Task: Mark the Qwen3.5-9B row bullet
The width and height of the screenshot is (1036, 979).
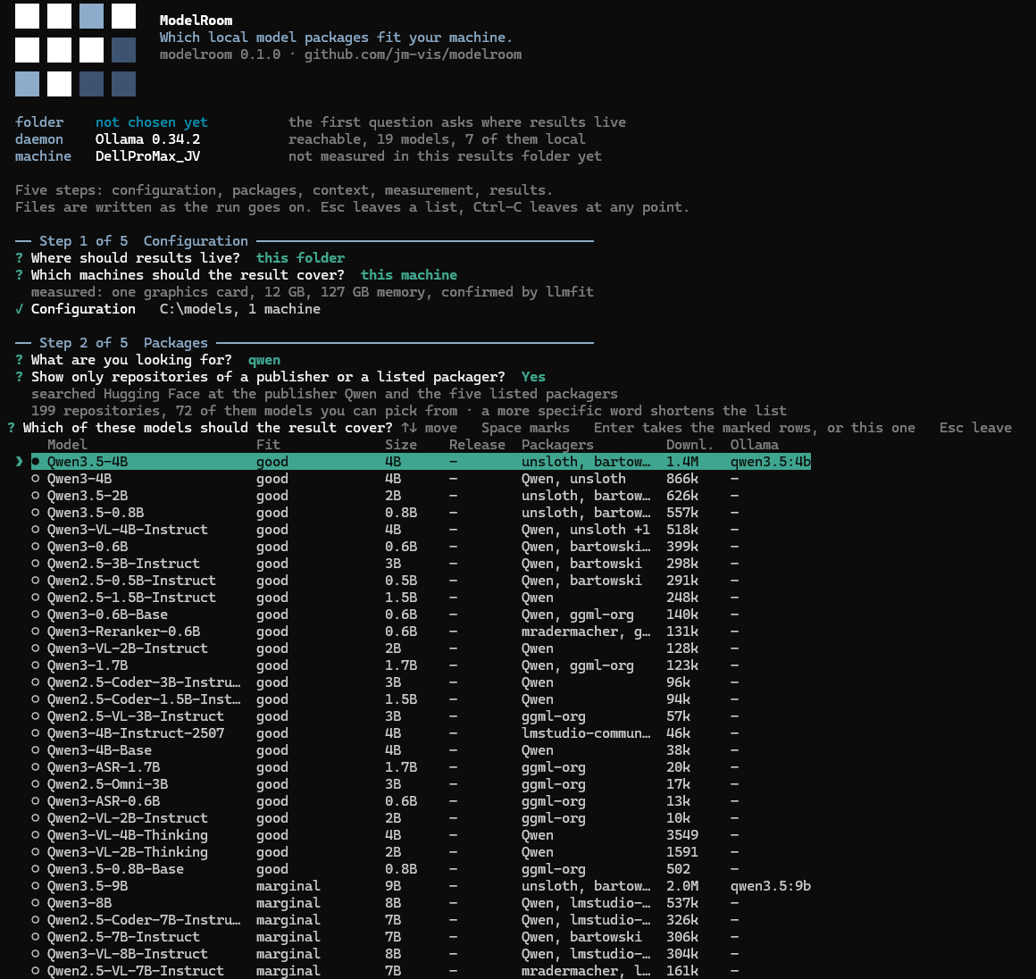Action: click(x=36, y=886)
